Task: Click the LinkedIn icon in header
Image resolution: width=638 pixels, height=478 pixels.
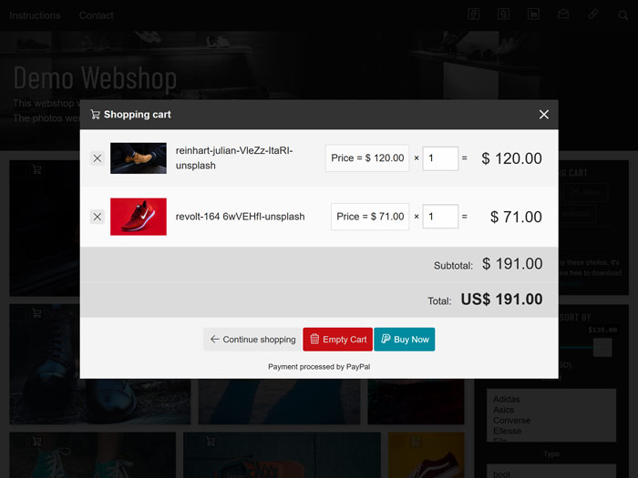Action: click(x=533, y=15)
